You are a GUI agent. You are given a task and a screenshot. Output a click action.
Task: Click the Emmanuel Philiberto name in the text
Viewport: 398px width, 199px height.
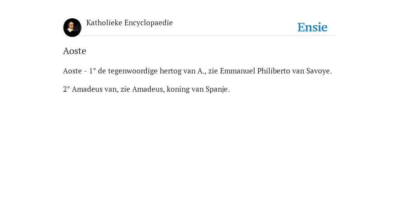point(255,71)
